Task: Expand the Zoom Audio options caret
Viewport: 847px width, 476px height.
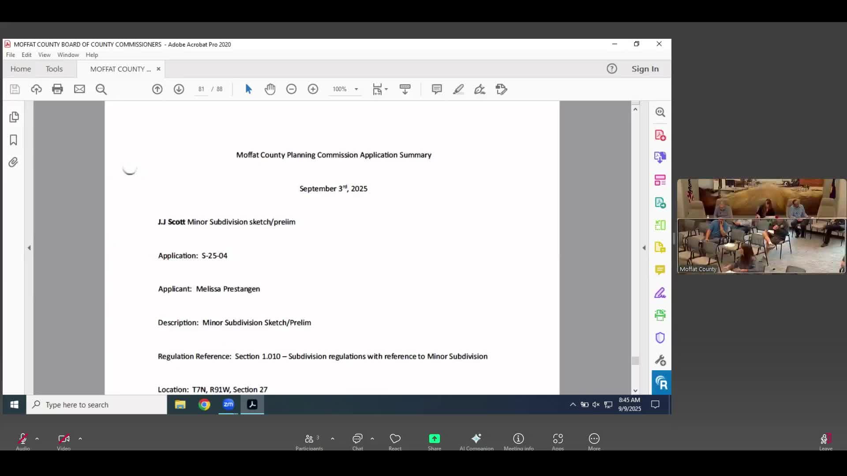Action: coord(37,439)
